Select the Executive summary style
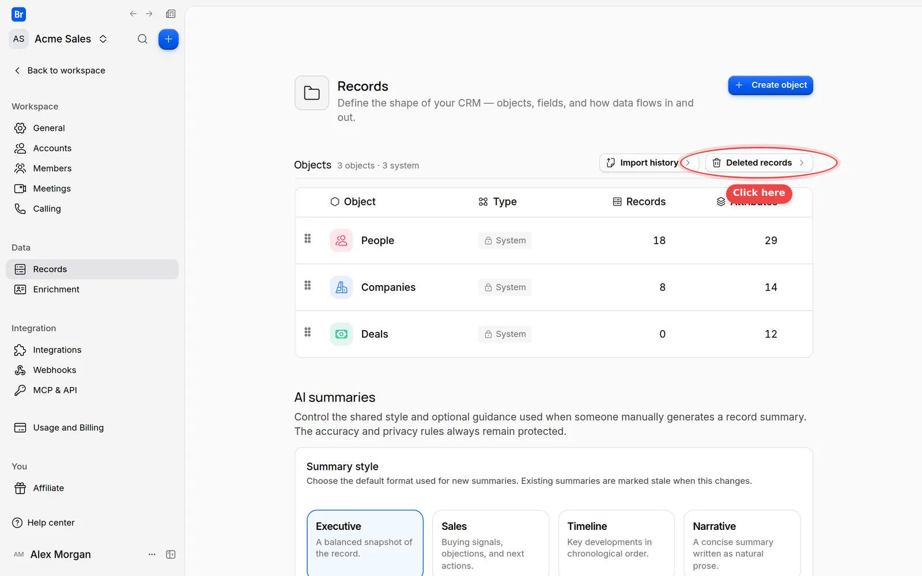Screen dimensions: 922x576 [365, 543]
